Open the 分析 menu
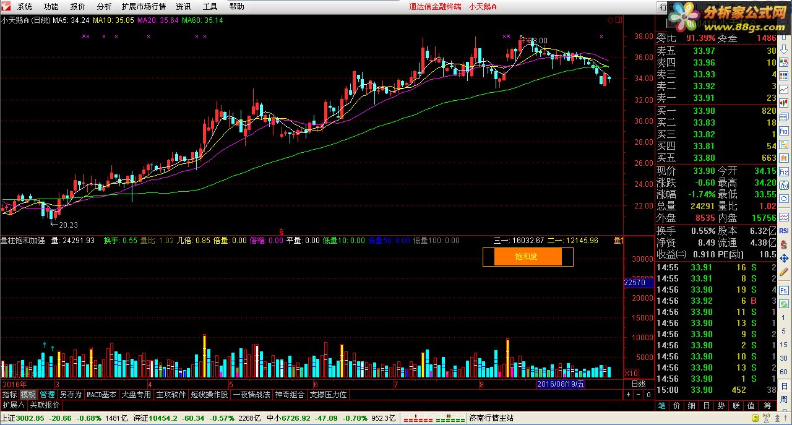792x425 pixels. click(104, 7)
